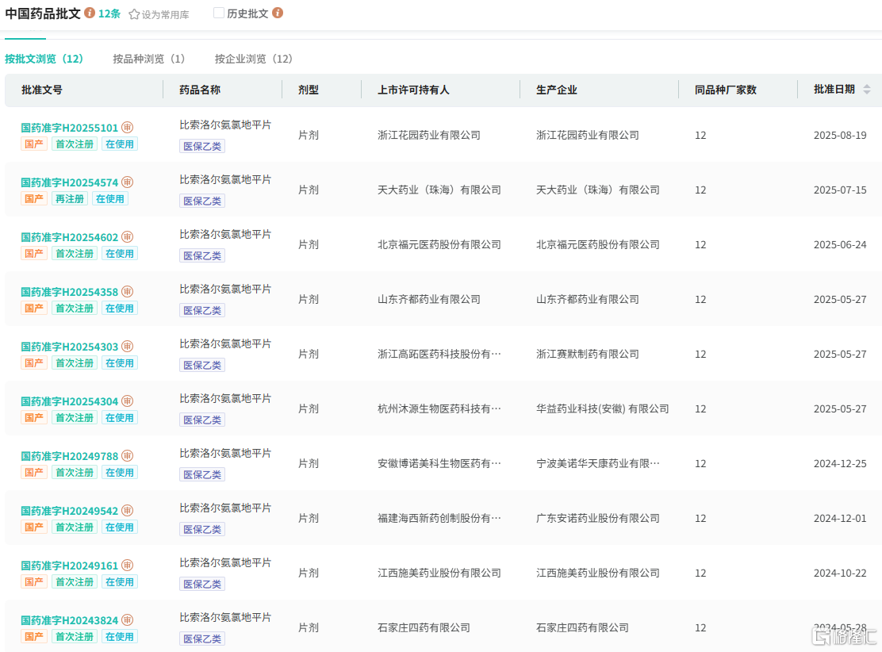882x652 pixels.
Task: Click 医保乙类 tag in 浙江花园药业 row
Action: pyautogui.click(x=202, y=146)
